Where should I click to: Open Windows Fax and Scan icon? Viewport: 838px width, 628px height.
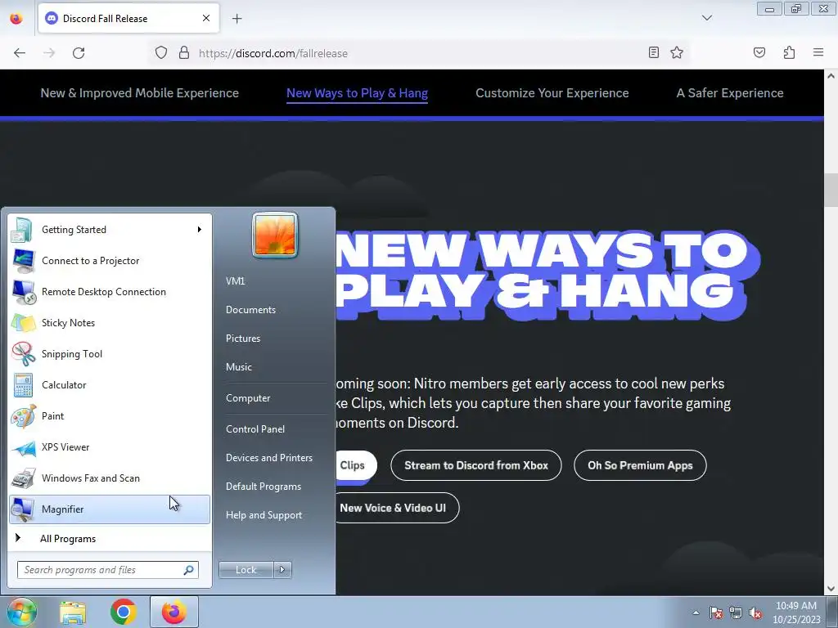coord(22,478)
